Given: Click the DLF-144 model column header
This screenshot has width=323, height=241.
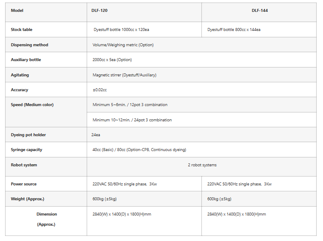Looking at the screenshot, I should click(259, 11).
